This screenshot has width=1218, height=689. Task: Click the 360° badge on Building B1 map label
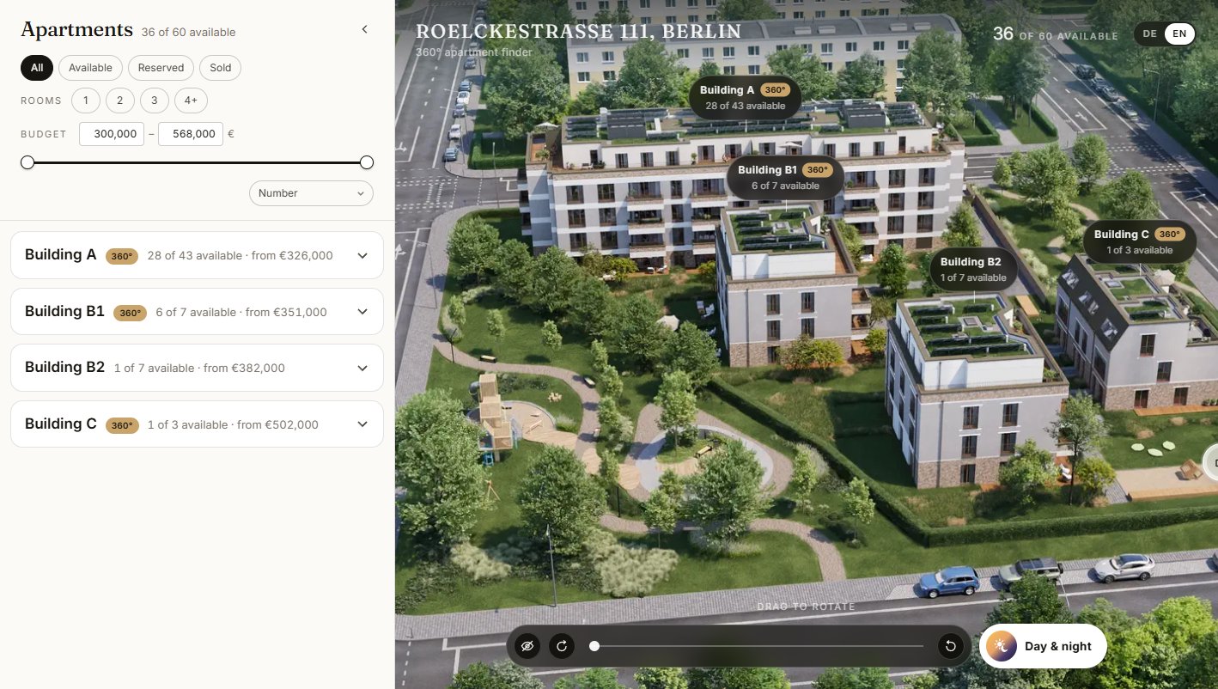818,170
